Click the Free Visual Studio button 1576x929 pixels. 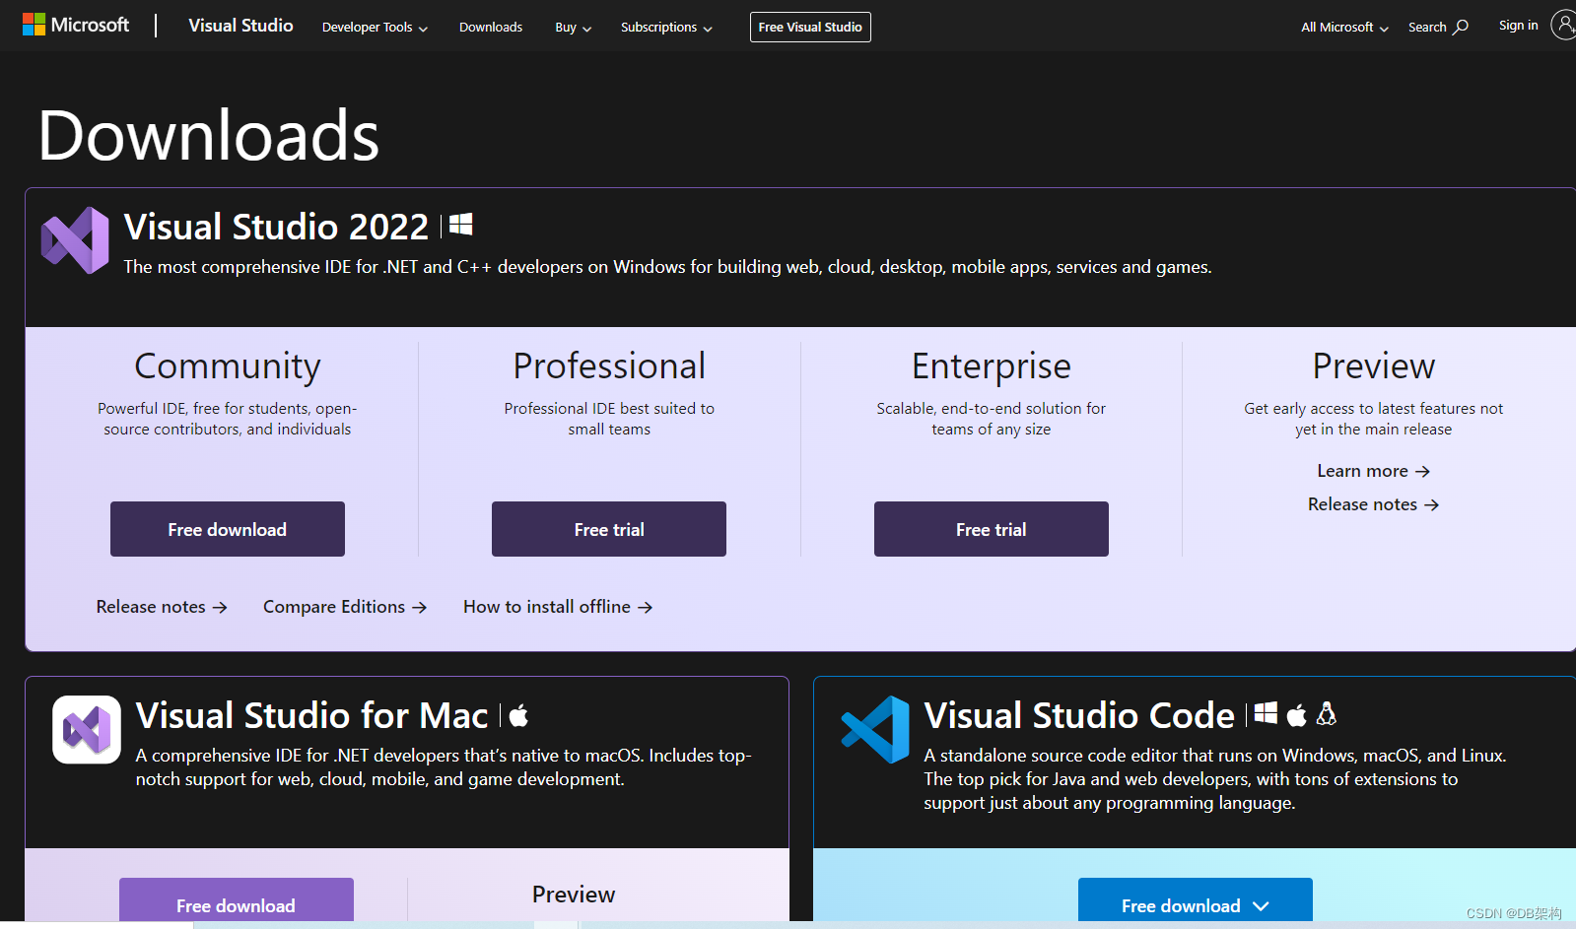[810, 27]
